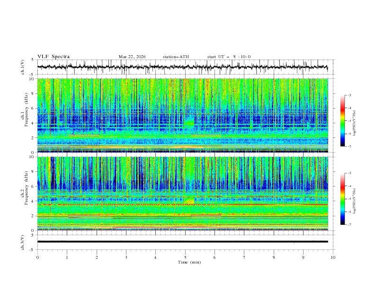This screenshot has width=375, height=289.
Task: Click the "-3" label on ch.1 color scale
Action: click(x=349, y=95)
